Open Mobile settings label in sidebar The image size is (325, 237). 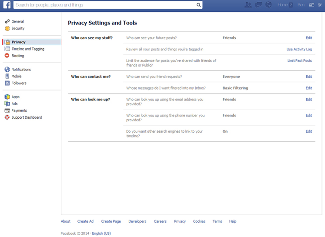17,76
